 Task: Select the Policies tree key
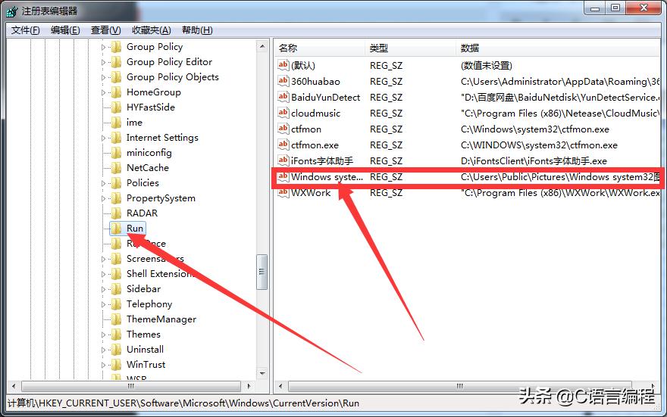142,183
